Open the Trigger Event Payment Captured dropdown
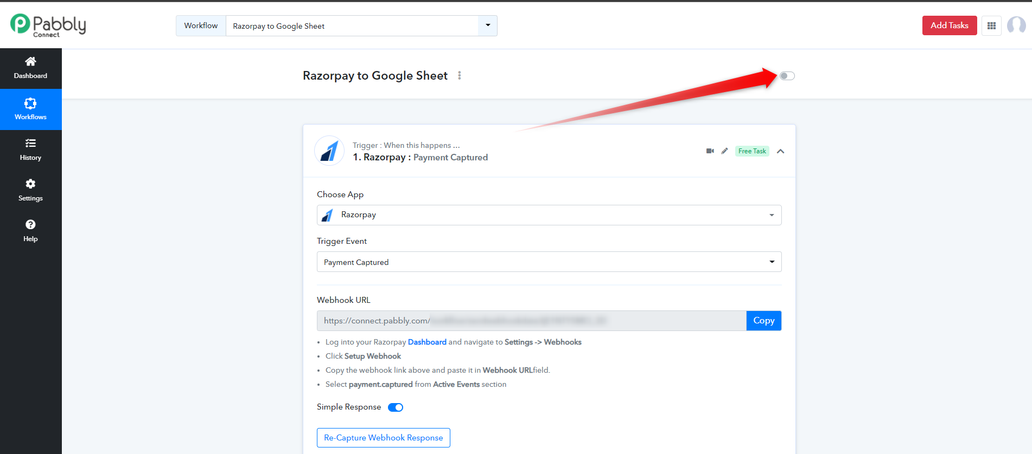 [549, 262]
